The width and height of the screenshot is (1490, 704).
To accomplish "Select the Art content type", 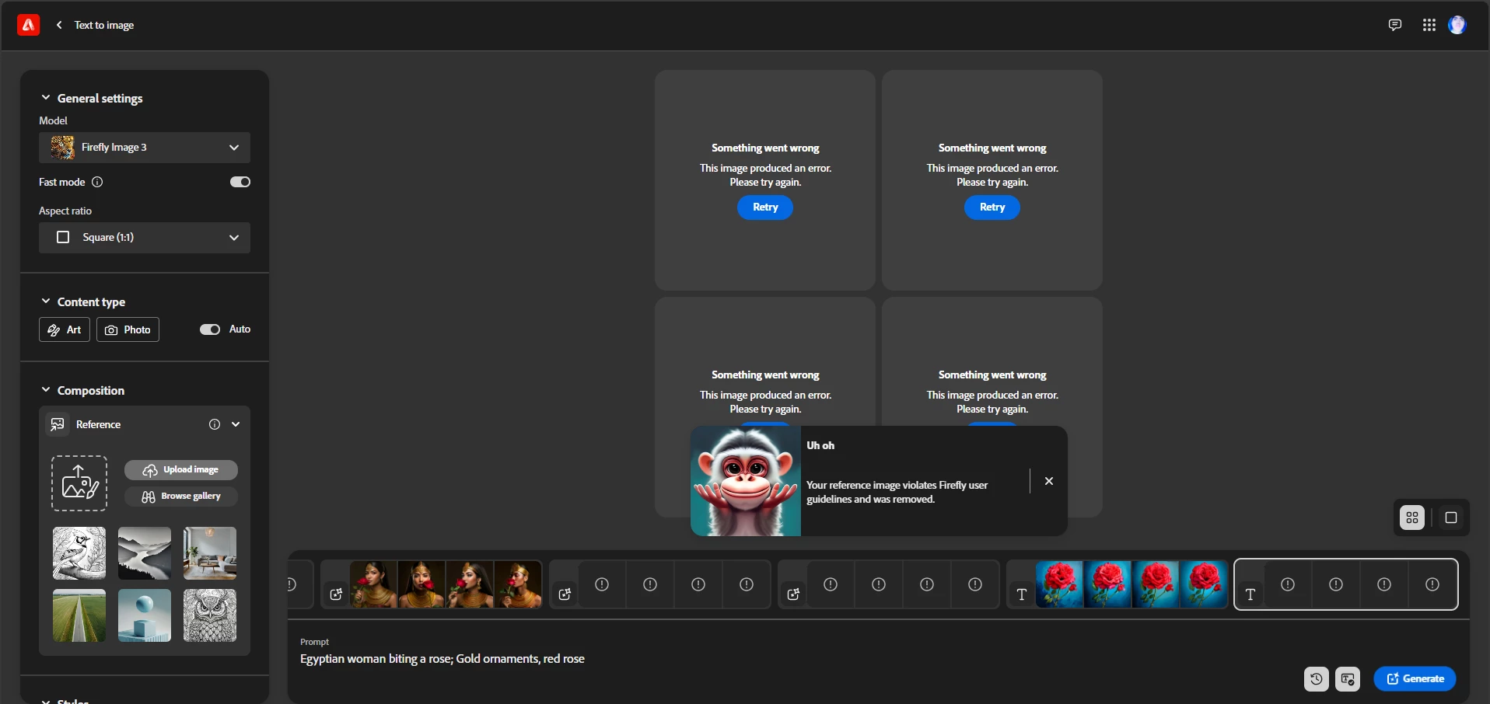I will pyautogui.click(x=65, y=329).
